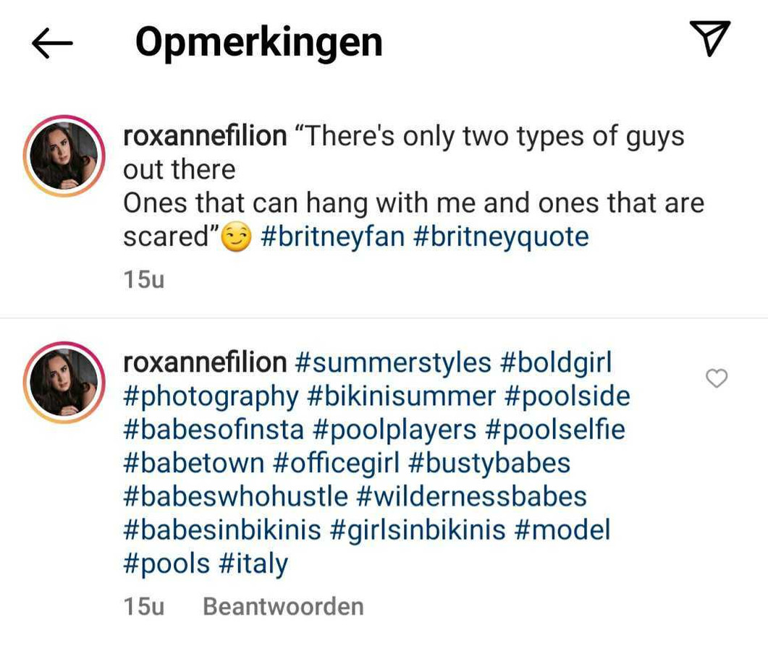
Task: Open the avatar beside the hashtag comment
Action: [64, 383]
